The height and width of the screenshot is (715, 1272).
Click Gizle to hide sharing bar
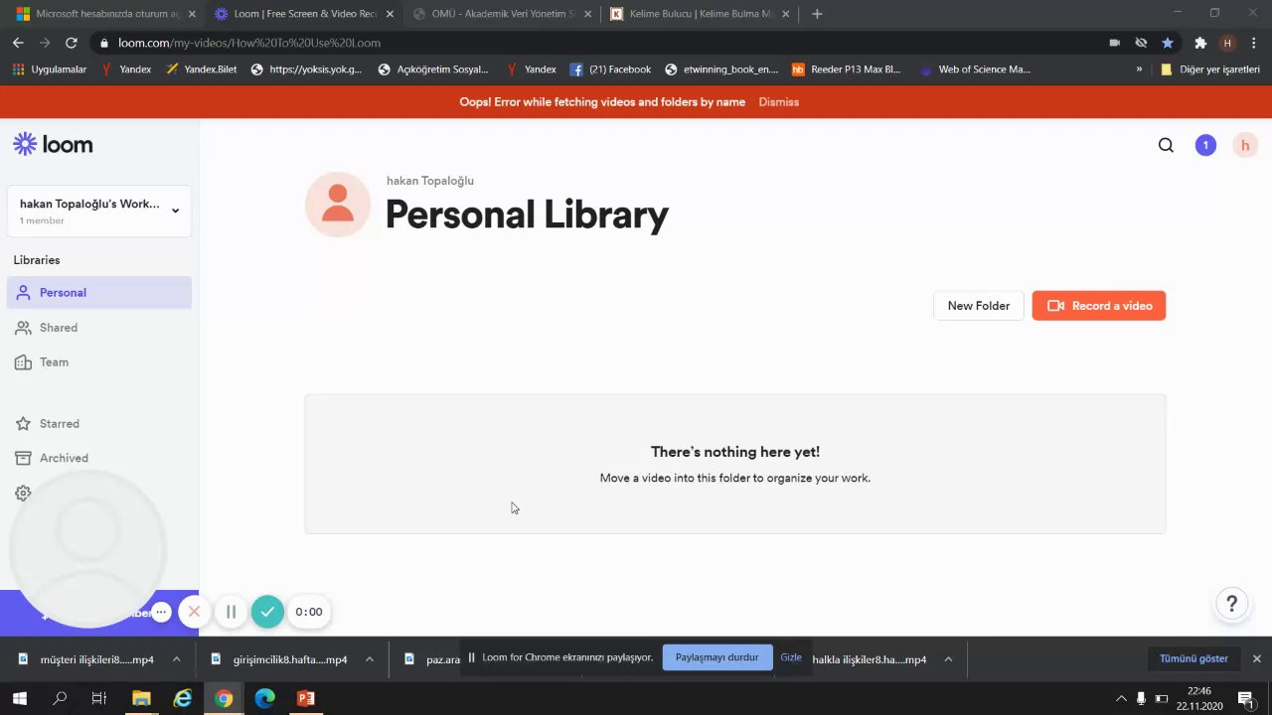[x=791, y=657]
